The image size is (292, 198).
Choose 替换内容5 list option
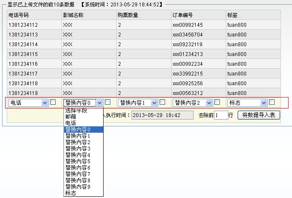[x=78, y=161]
